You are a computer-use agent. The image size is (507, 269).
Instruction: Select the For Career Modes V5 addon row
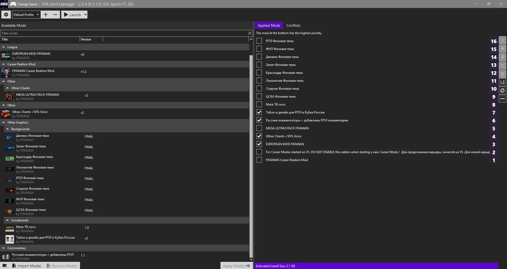[372, 152]
